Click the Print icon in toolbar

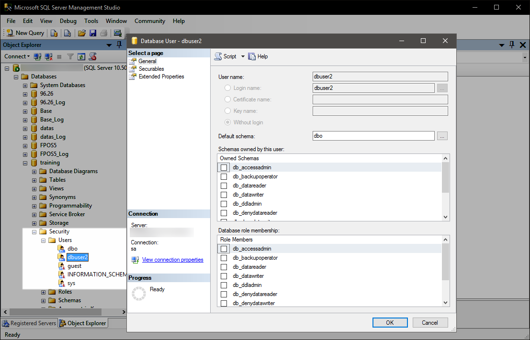(x=104, y=33)
